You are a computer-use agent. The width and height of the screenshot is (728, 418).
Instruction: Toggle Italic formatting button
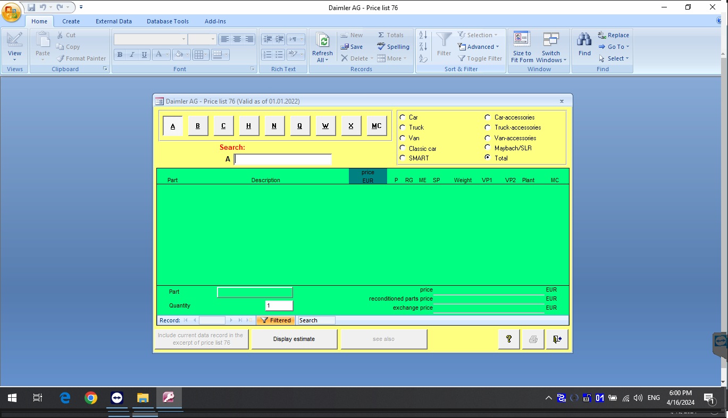[x=131, y=55]
